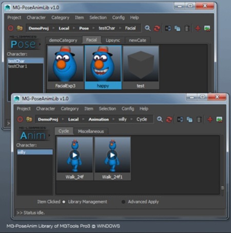Click the search magnifier icon in Anim window
Image resolution: width=231 pixels, height=233 pixels.
pos(160,119)
